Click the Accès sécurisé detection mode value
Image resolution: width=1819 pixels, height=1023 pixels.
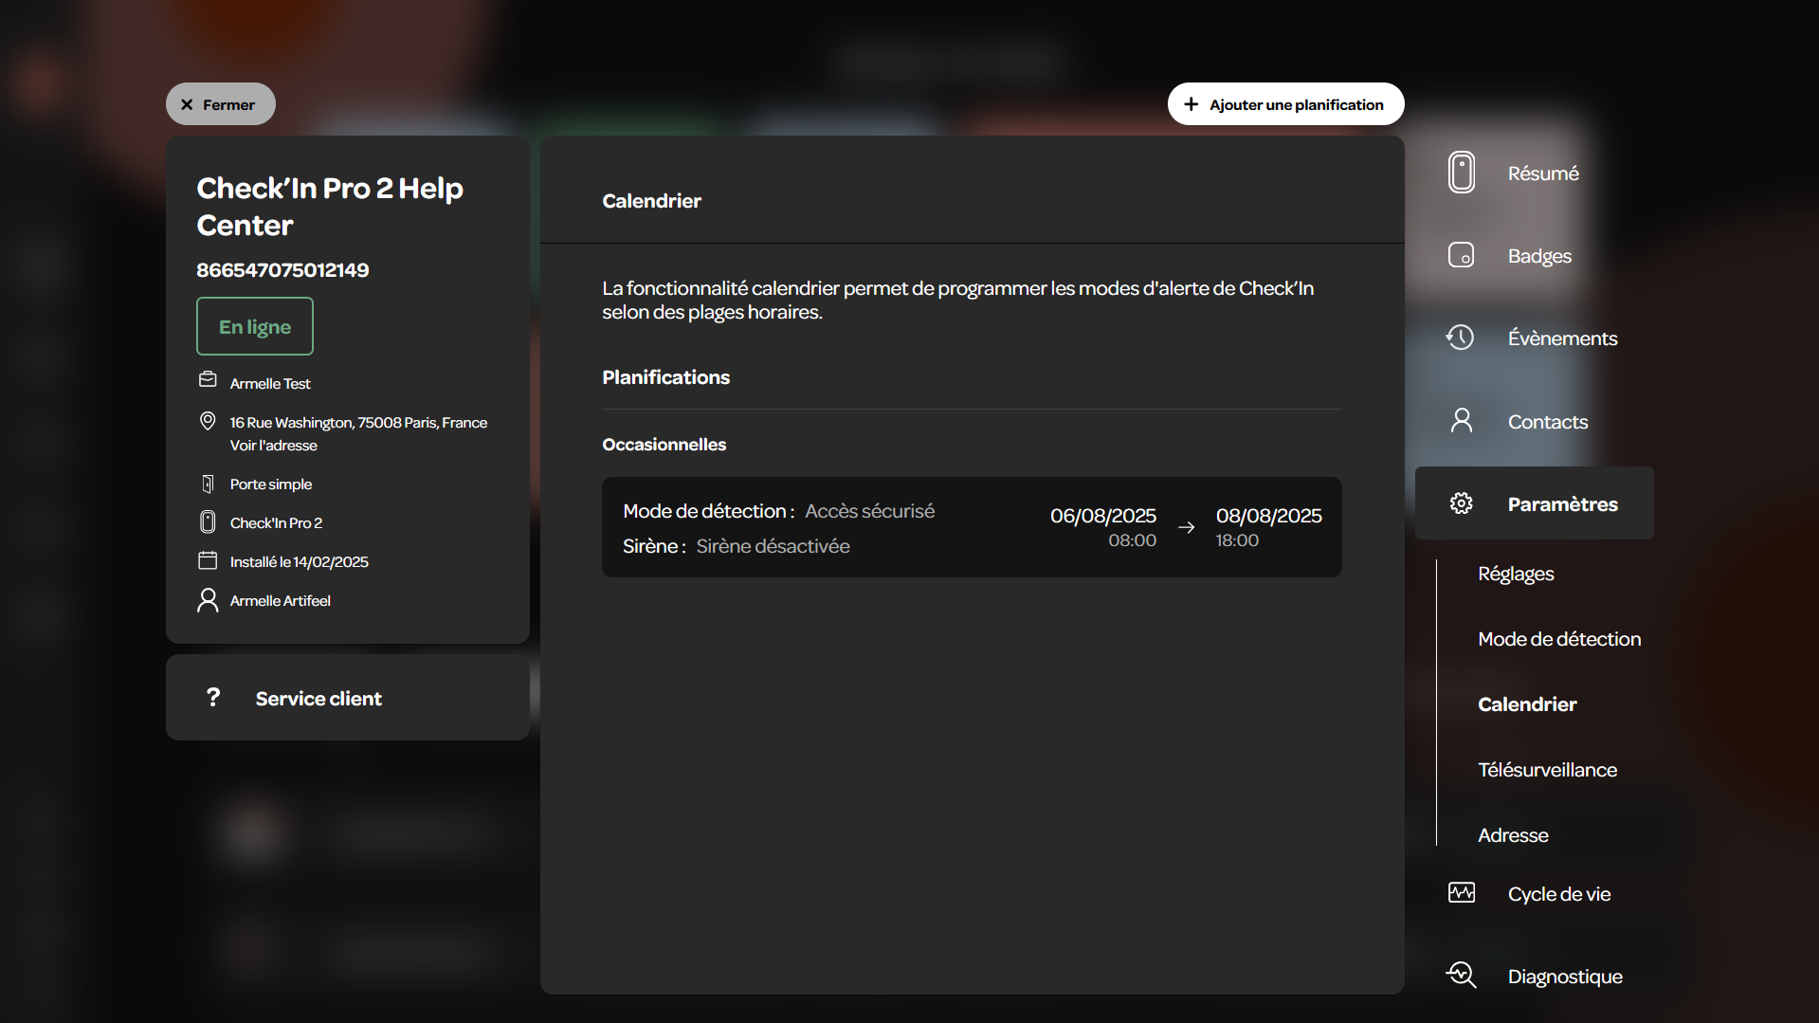869,511
